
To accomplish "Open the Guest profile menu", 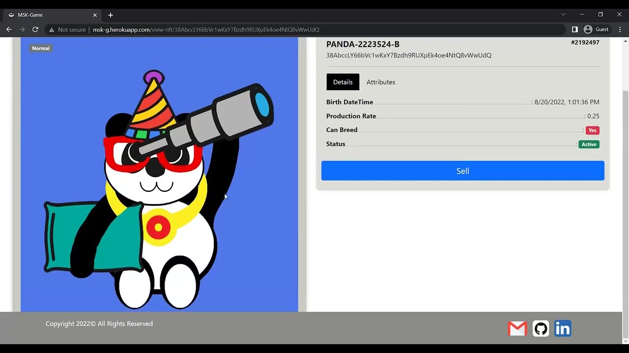I will click(596, 29).
